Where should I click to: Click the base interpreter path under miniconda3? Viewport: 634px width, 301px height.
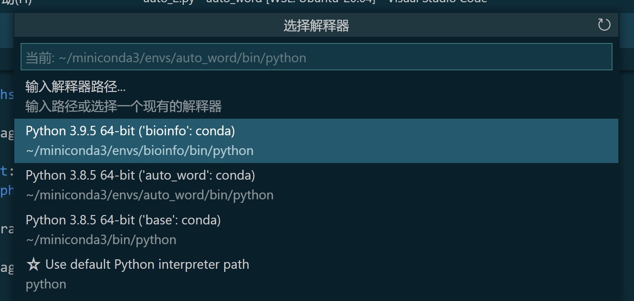click(100, 239)
